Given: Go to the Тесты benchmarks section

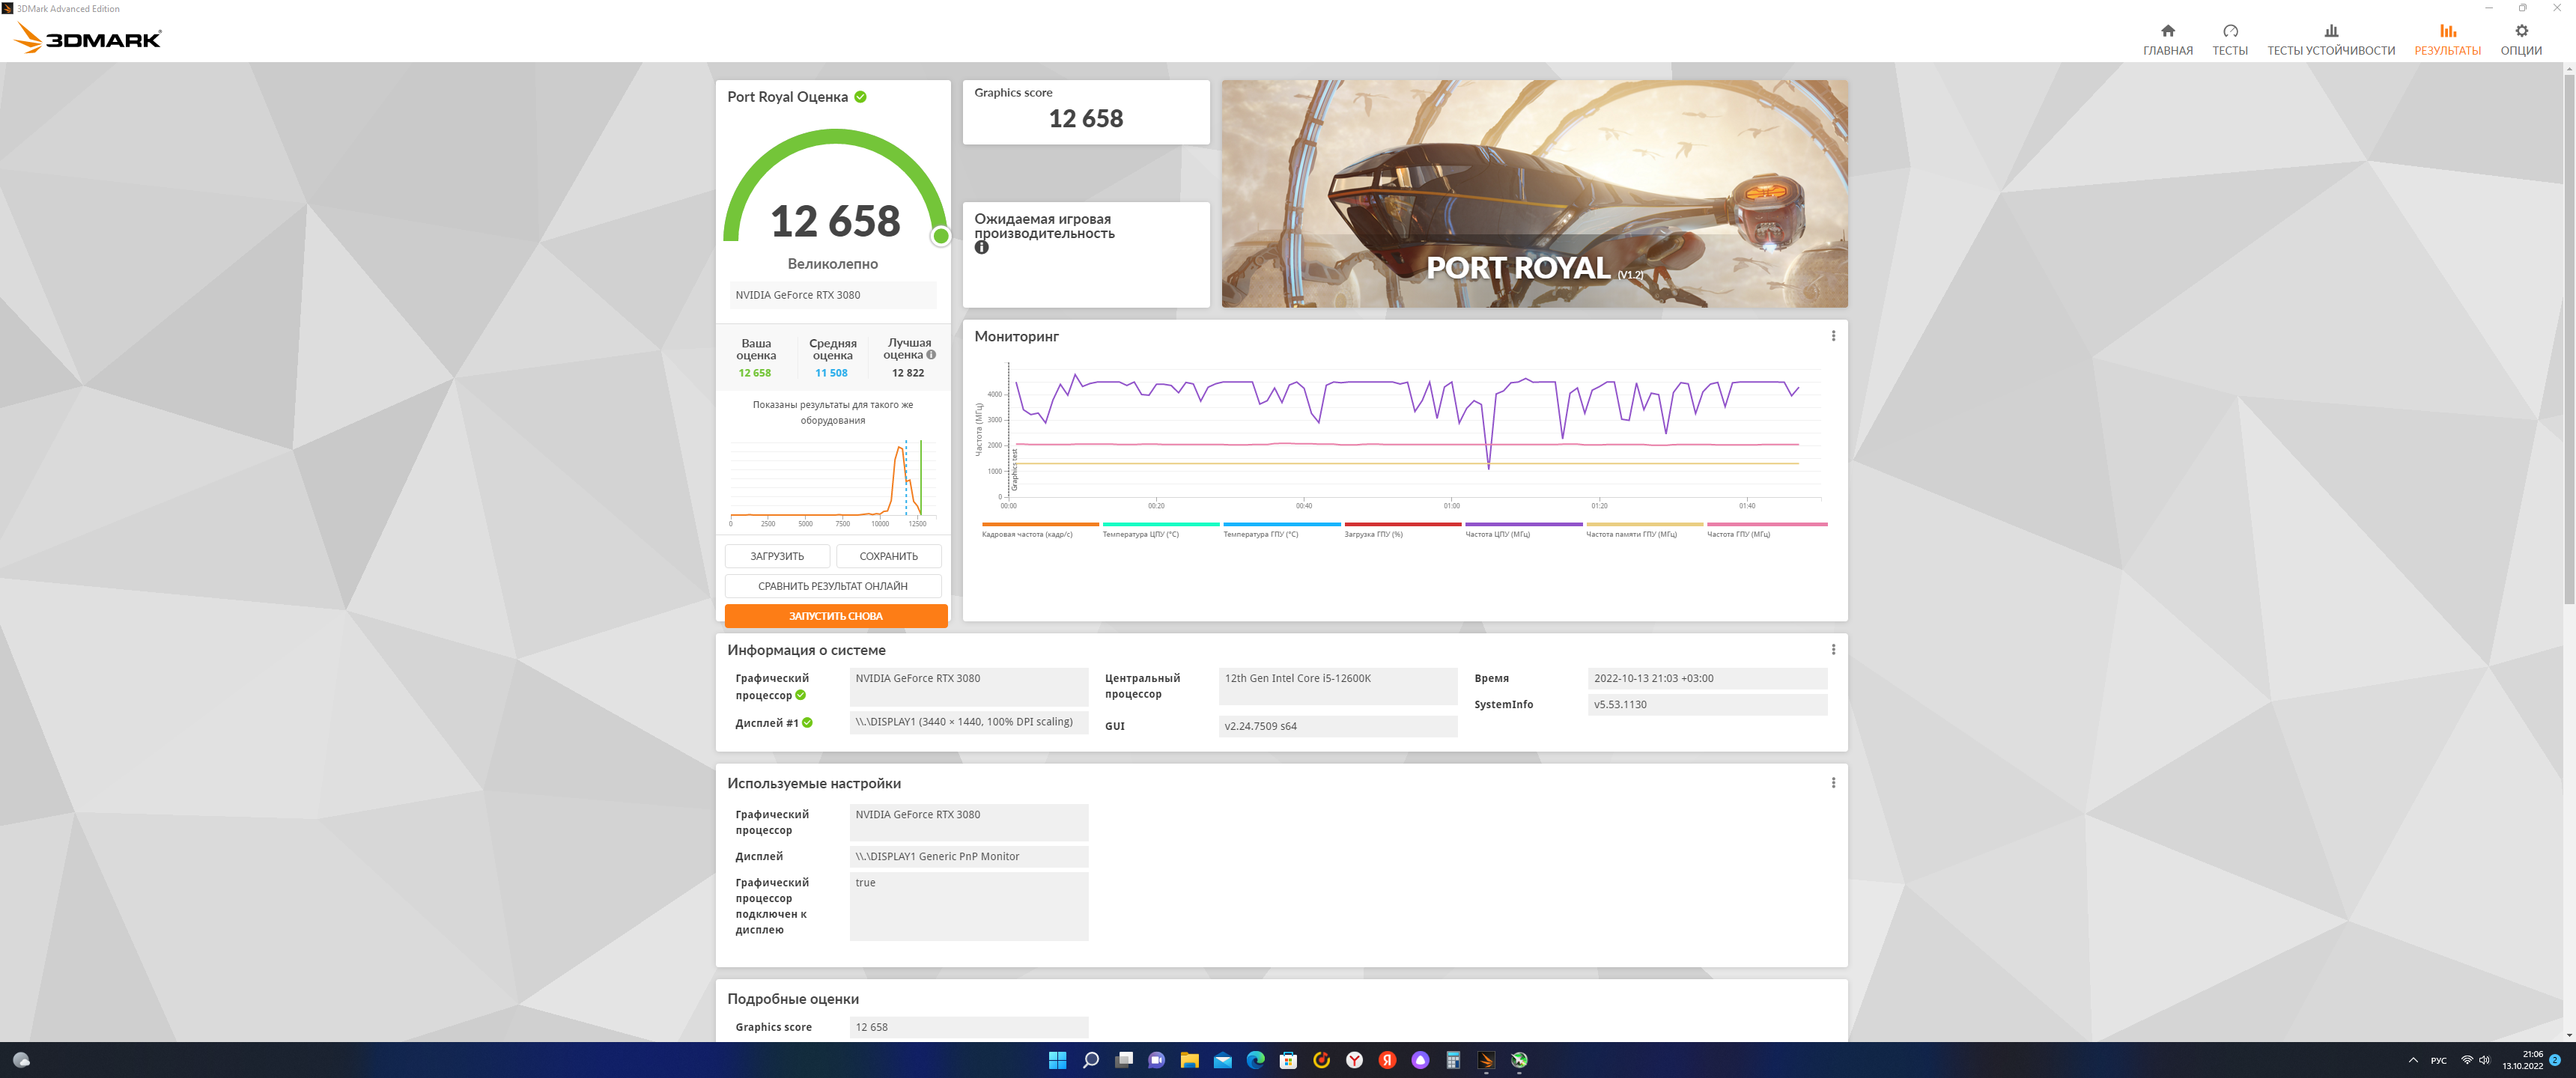Looking at the screenshot, I should click(x=2229, y=39).
